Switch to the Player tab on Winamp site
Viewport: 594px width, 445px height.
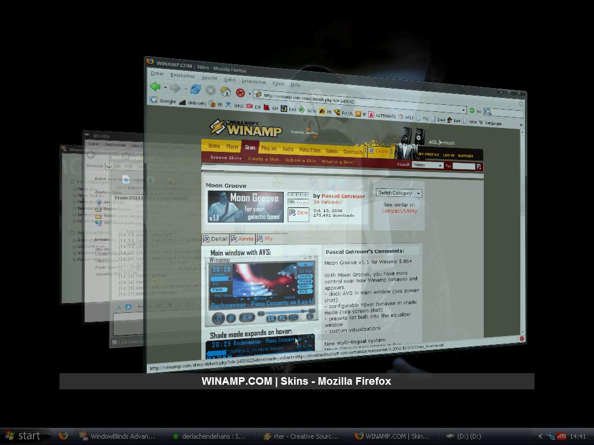coord(232,147)
